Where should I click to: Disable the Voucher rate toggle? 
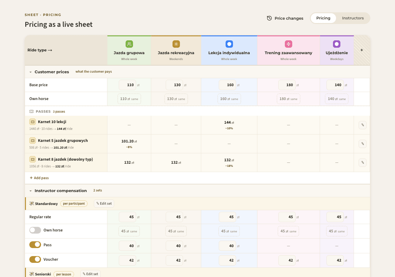(x=35, y=259)
